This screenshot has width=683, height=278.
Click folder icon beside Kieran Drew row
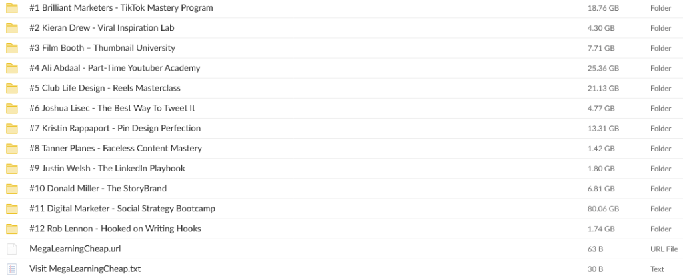(12, 28)
